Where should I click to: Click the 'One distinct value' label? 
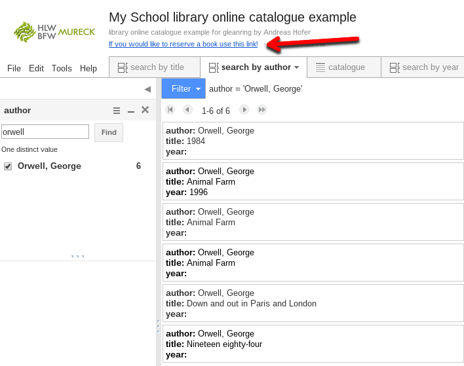29,149
